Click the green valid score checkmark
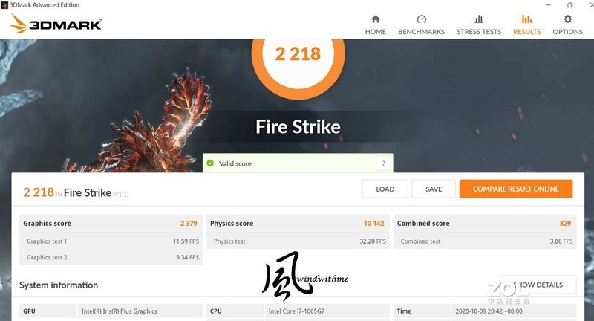 [210, 163]
